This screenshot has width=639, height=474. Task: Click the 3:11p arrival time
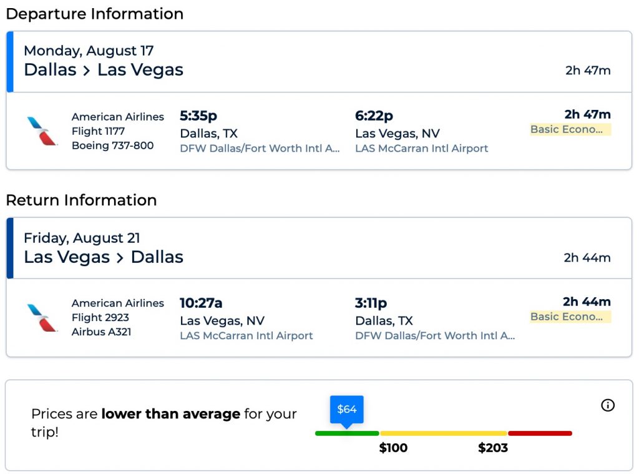point(371,303)
